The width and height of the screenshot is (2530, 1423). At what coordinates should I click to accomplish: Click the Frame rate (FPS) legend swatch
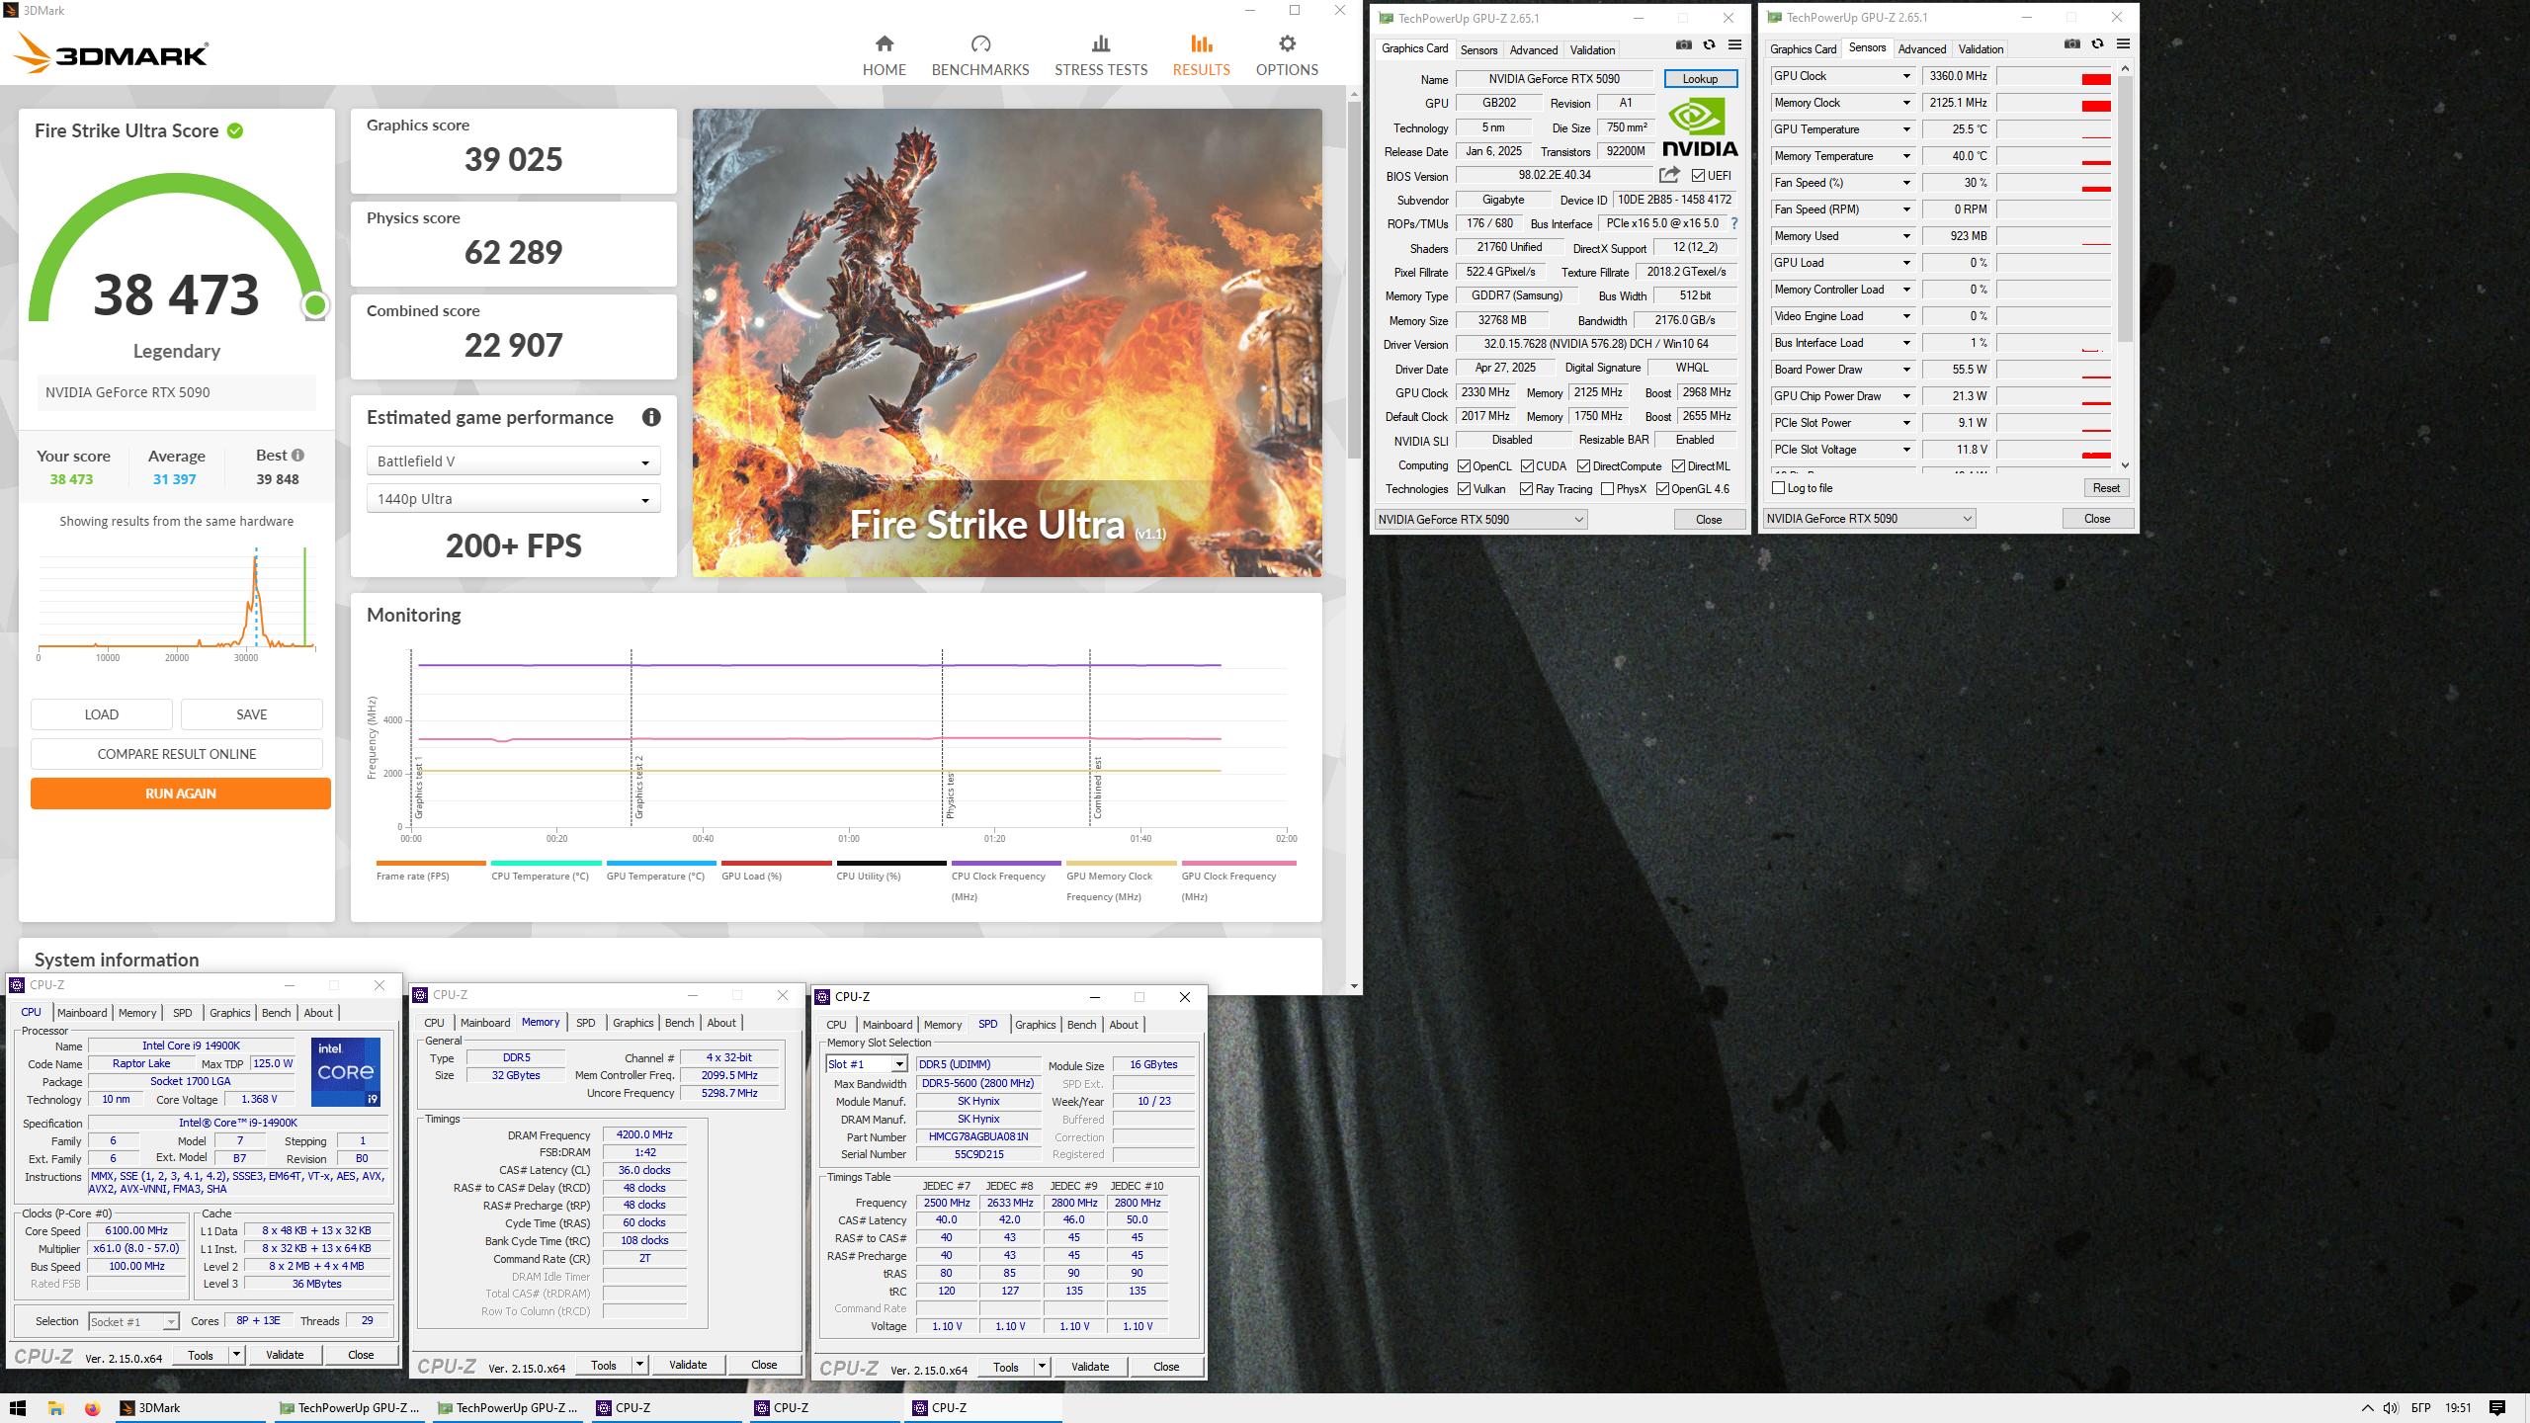(x=431, y=864)
